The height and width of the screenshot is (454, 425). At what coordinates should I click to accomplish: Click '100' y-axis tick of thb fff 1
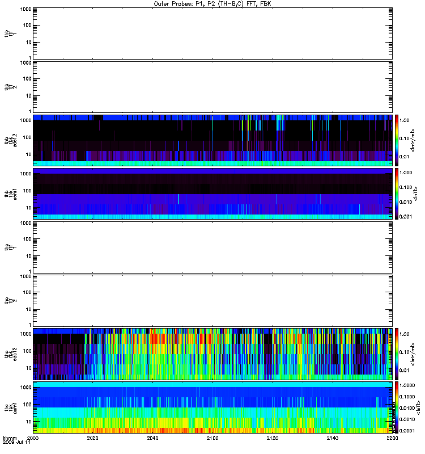point(27,25)
